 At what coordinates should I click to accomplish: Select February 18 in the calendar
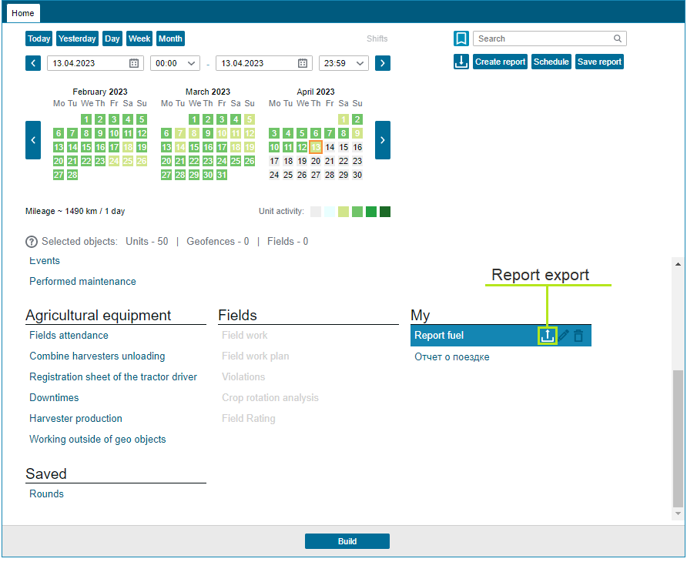click(128, 147)
